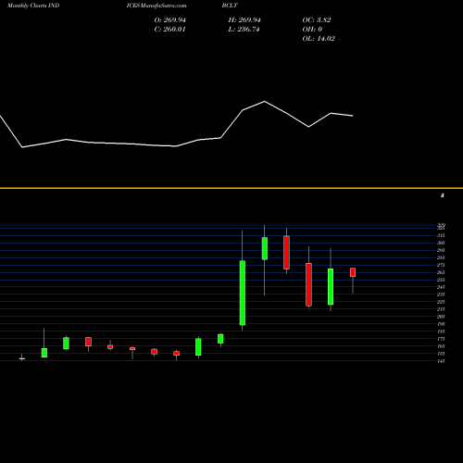The width and height of the screenshot is (463, 463).
Task: Click the final small red candle near 265
Action: (x=353, y=272)
